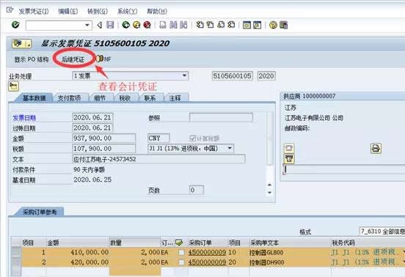
Task: Click the 后继凭证 button
Action: pyautogui.click(x=73, y=59)
